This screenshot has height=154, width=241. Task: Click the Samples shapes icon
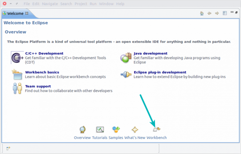pyautogui.click(x=116, y=129)
